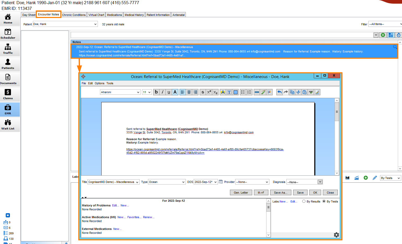Image resolution: width=402 pixels, height=244 pixels.
Task: Open Claims from the sidebar
Action: click(8, 94)
